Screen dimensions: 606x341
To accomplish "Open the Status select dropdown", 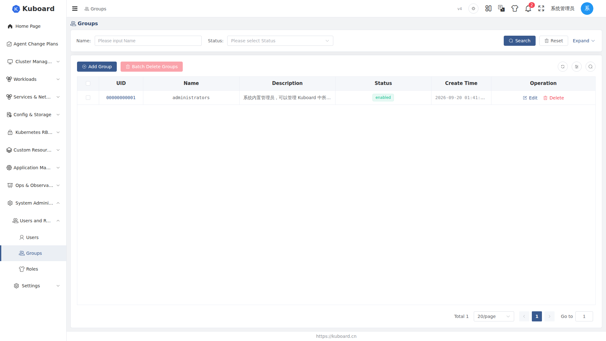I will click(280, 41).
